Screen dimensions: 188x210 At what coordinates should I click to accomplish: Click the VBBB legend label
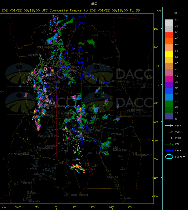coord(178,151)
